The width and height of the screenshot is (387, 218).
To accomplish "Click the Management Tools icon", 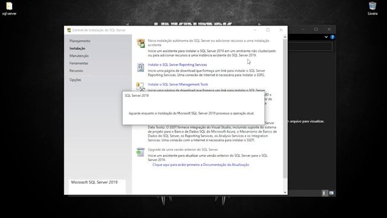I will (x=141, y=86).
